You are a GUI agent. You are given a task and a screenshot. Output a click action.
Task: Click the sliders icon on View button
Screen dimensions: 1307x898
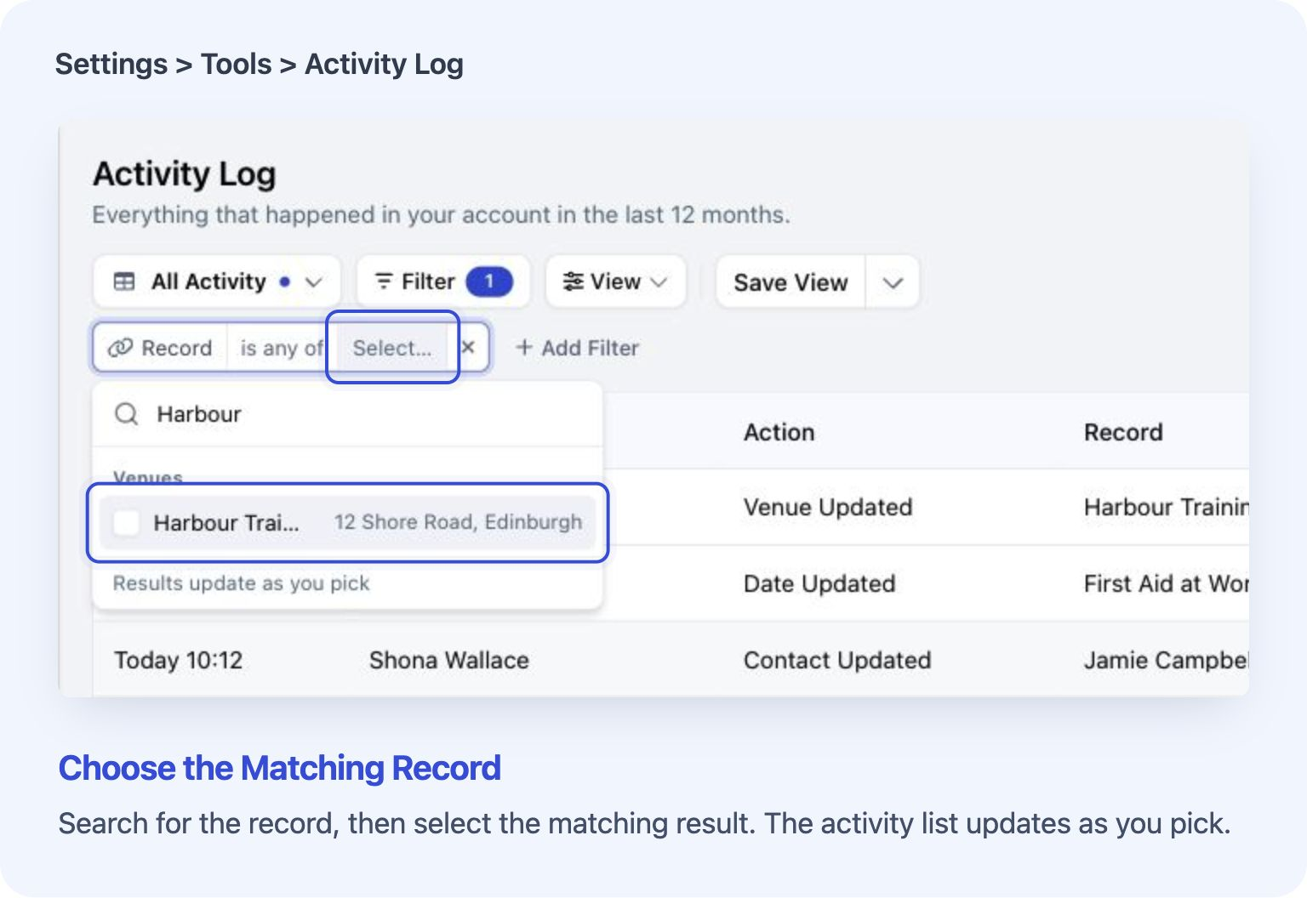pyautogui.click(x=574, y=281)
